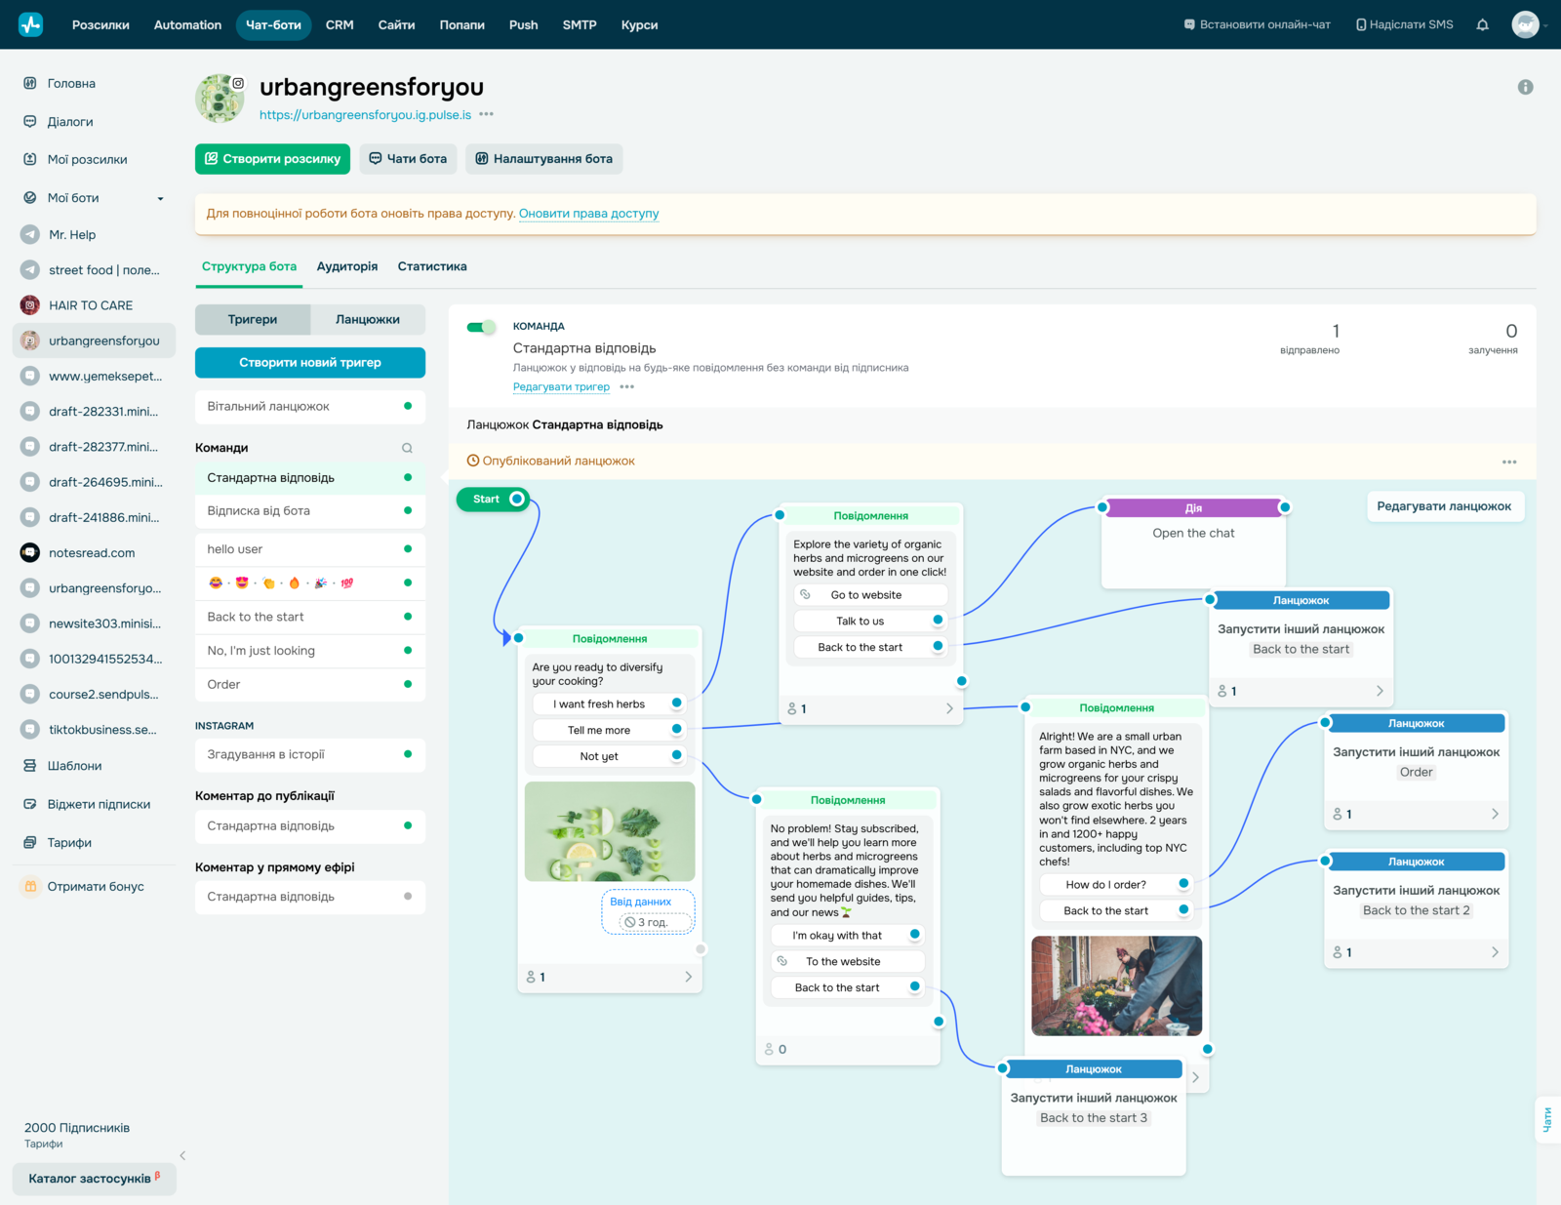Image resolution: width=1561 pixels, height=1205 pixels.
Task: Expand the Order chain block chevron
Action: click(1495, 814)
